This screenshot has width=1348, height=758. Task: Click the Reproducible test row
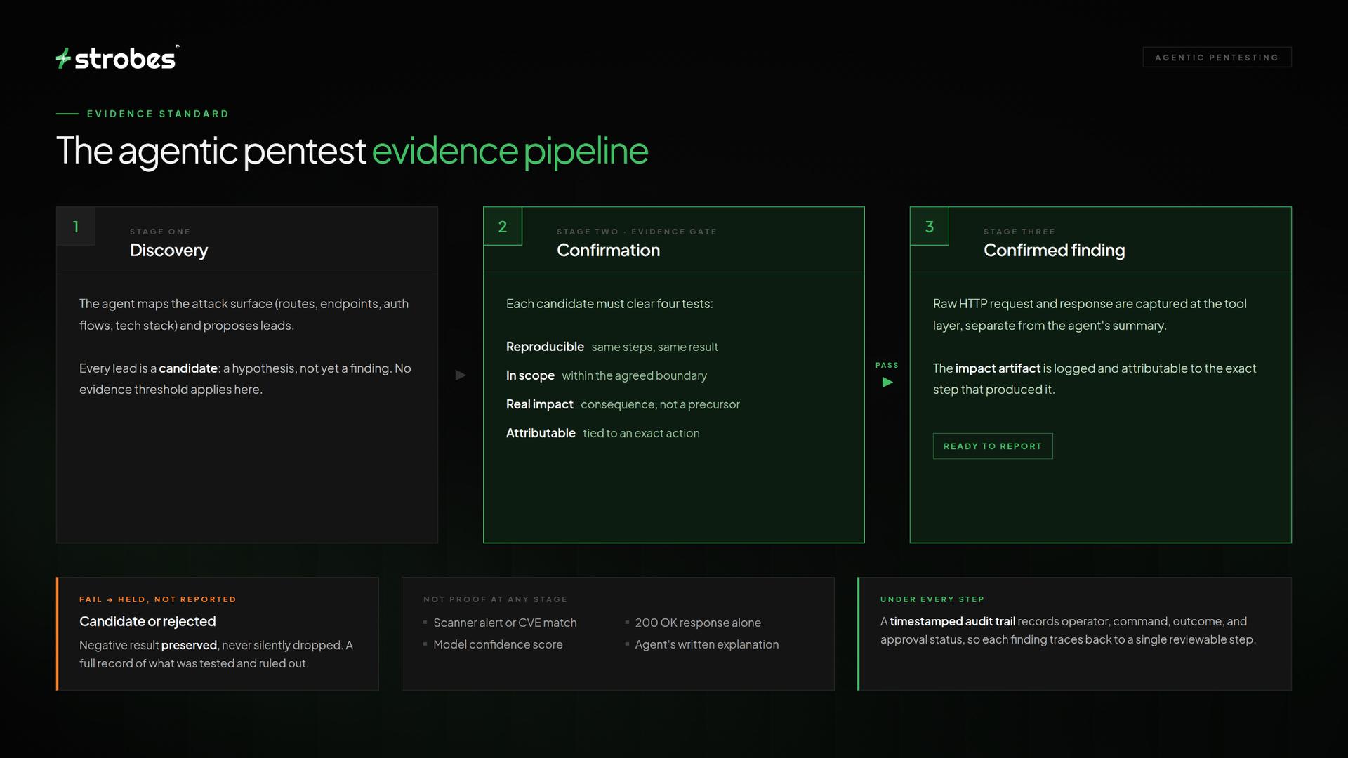point(612,347)
